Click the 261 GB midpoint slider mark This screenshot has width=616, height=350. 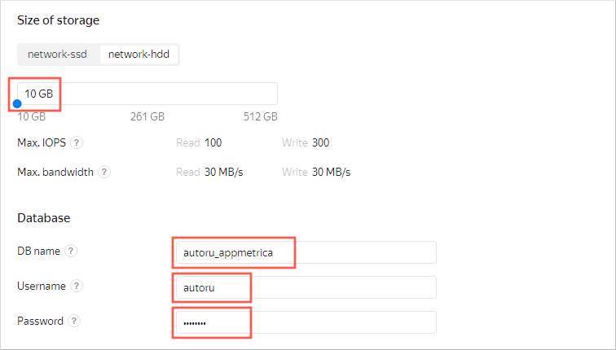[x=147, y=116]
